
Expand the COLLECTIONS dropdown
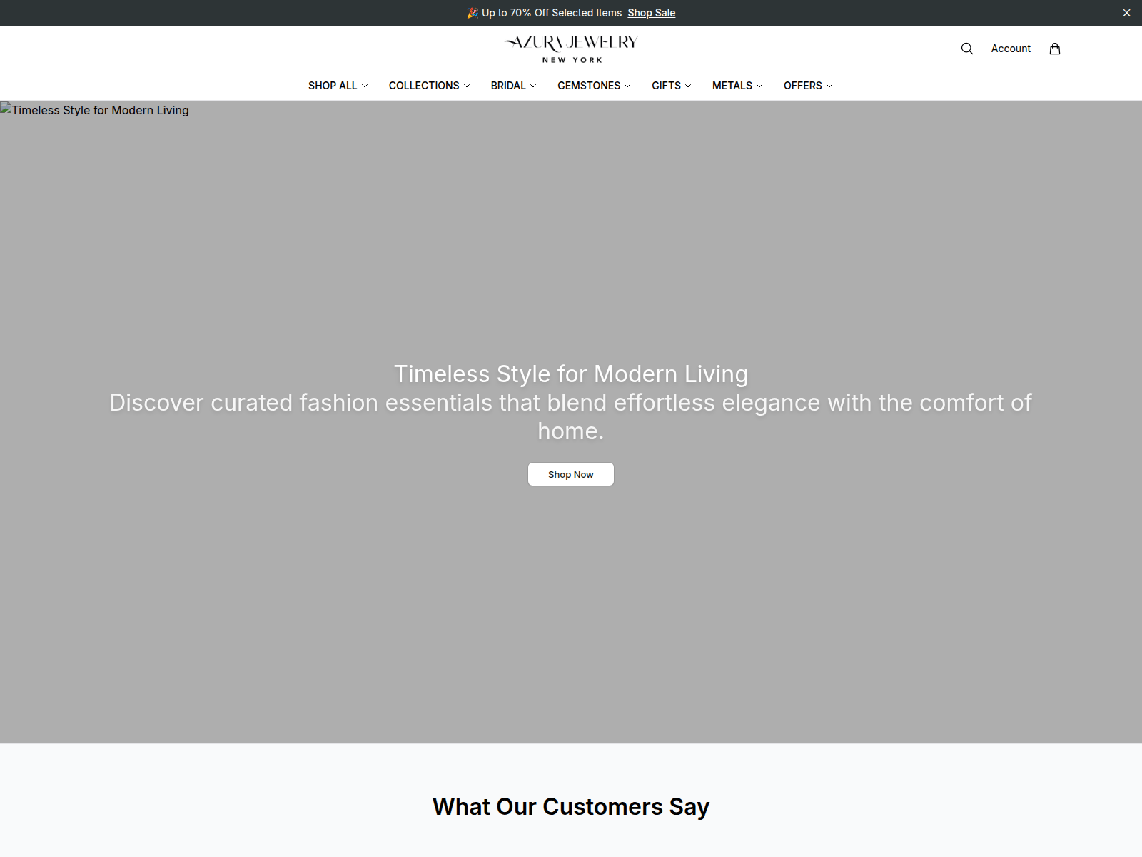(x=429, y=86)
